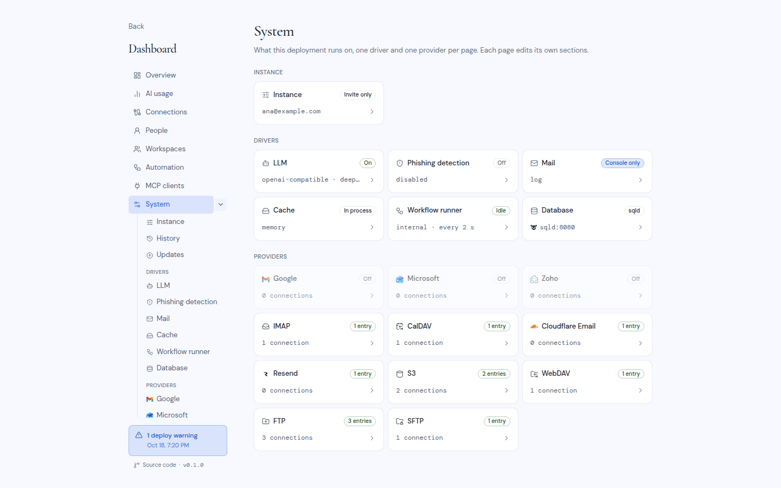Click the Connections icon in sidebar
The height and width of the screenshot is (488, 781).
tap(137, 112)
